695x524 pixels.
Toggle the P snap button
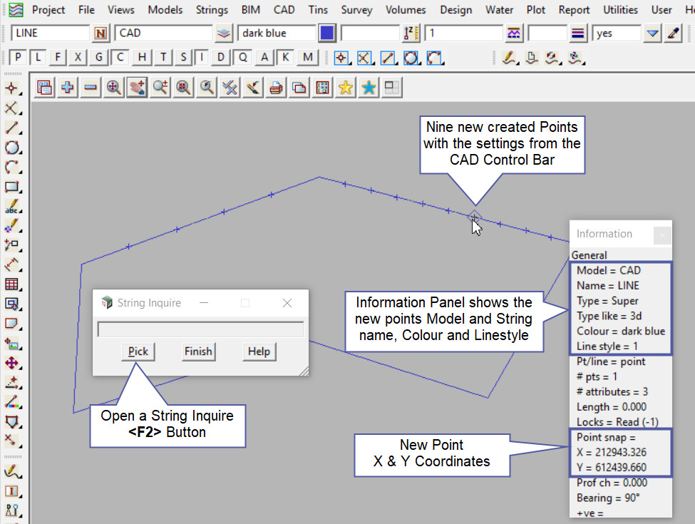[19, 58]
